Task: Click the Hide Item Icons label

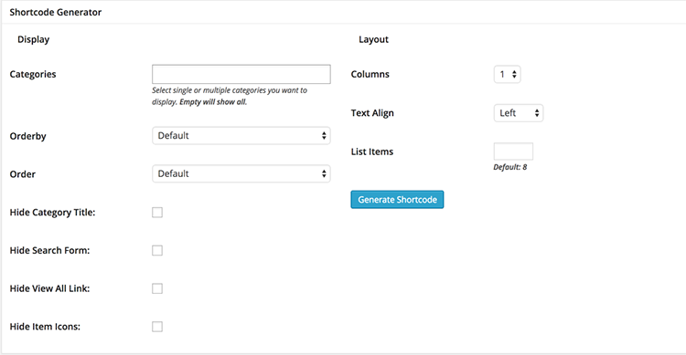Action: (x=45, y=327)
